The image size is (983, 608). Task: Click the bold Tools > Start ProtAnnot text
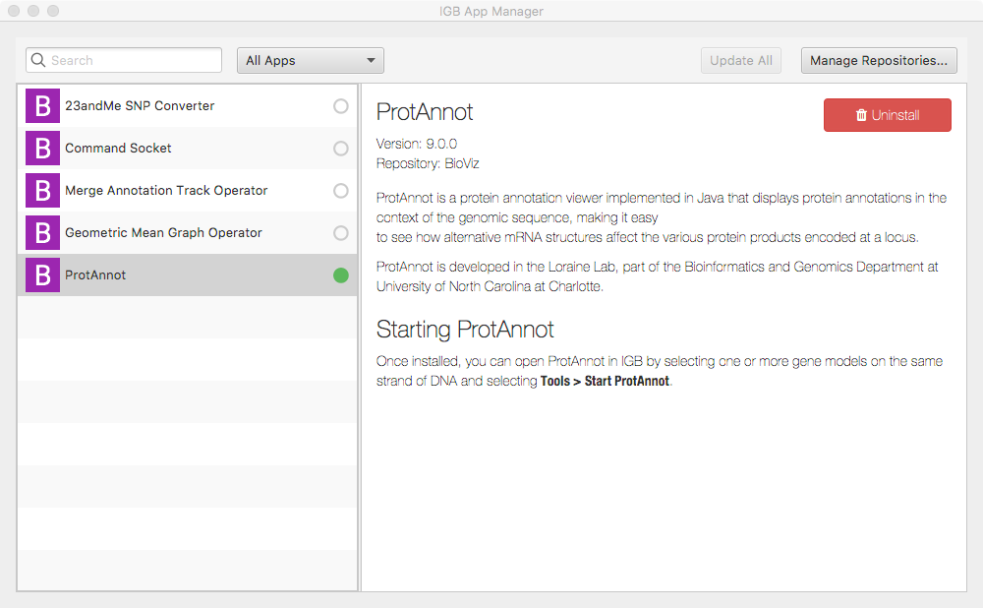(605, 381)
